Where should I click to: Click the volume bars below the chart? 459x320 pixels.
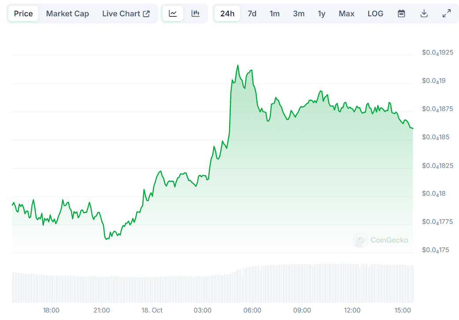tap(211, 287)
